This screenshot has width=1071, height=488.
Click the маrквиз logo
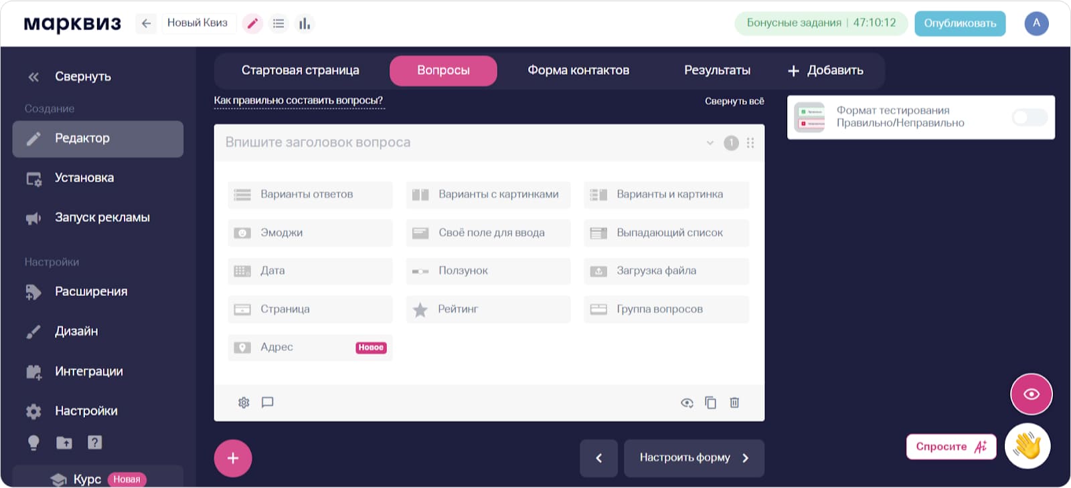click(x=72, y=24)
